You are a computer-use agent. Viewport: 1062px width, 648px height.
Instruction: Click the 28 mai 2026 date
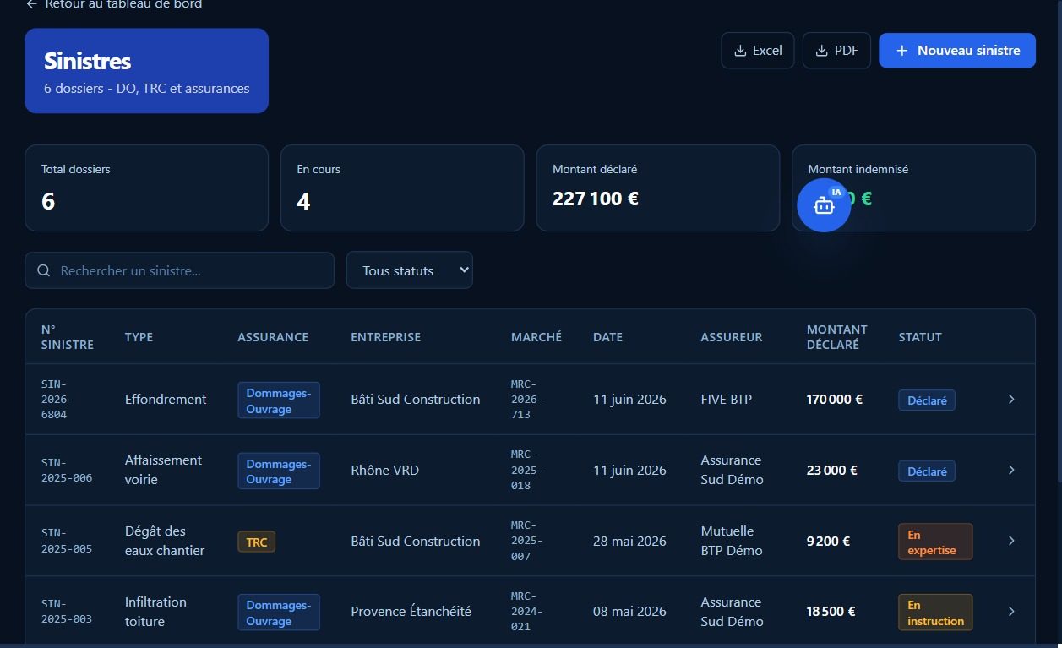click(x=629, y=541)
